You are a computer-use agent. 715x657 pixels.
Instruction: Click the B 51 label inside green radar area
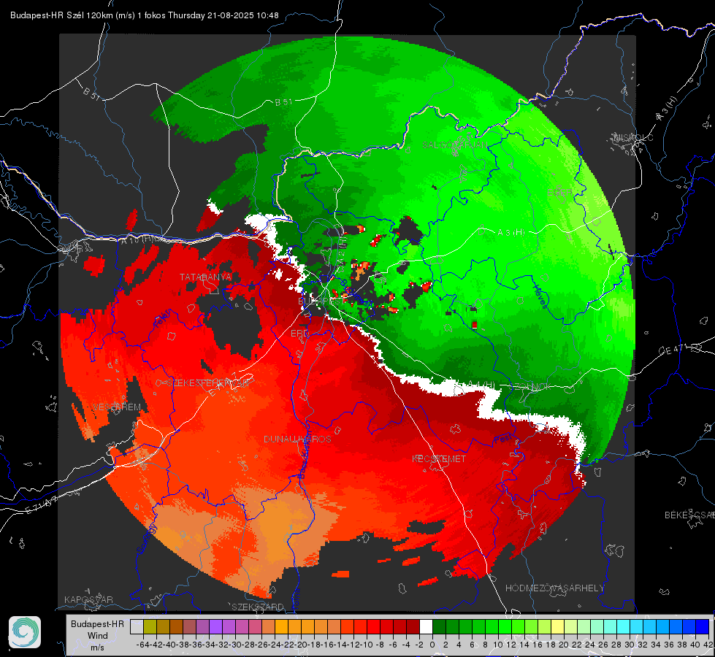[283, 102]
